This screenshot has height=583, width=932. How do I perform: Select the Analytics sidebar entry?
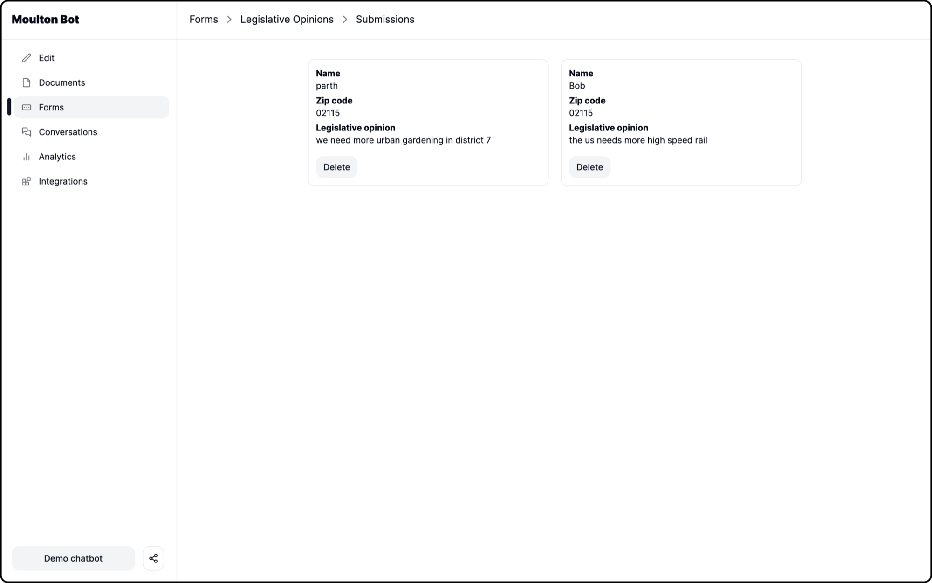pos(57,157)
